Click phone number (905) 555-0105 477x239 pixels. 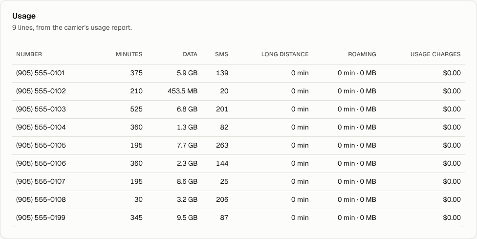coord(41,145)
